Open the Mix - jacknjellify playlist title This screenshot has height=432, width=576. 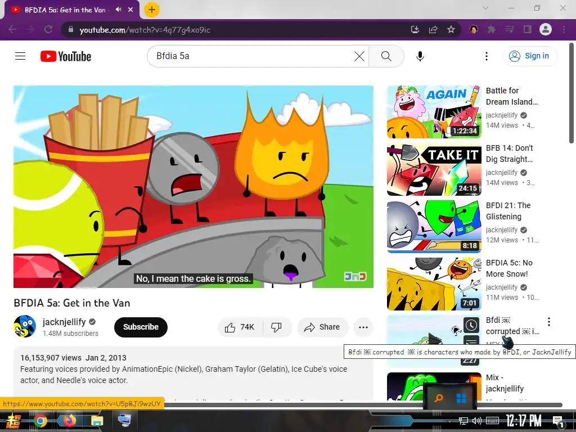pos(505,383)
